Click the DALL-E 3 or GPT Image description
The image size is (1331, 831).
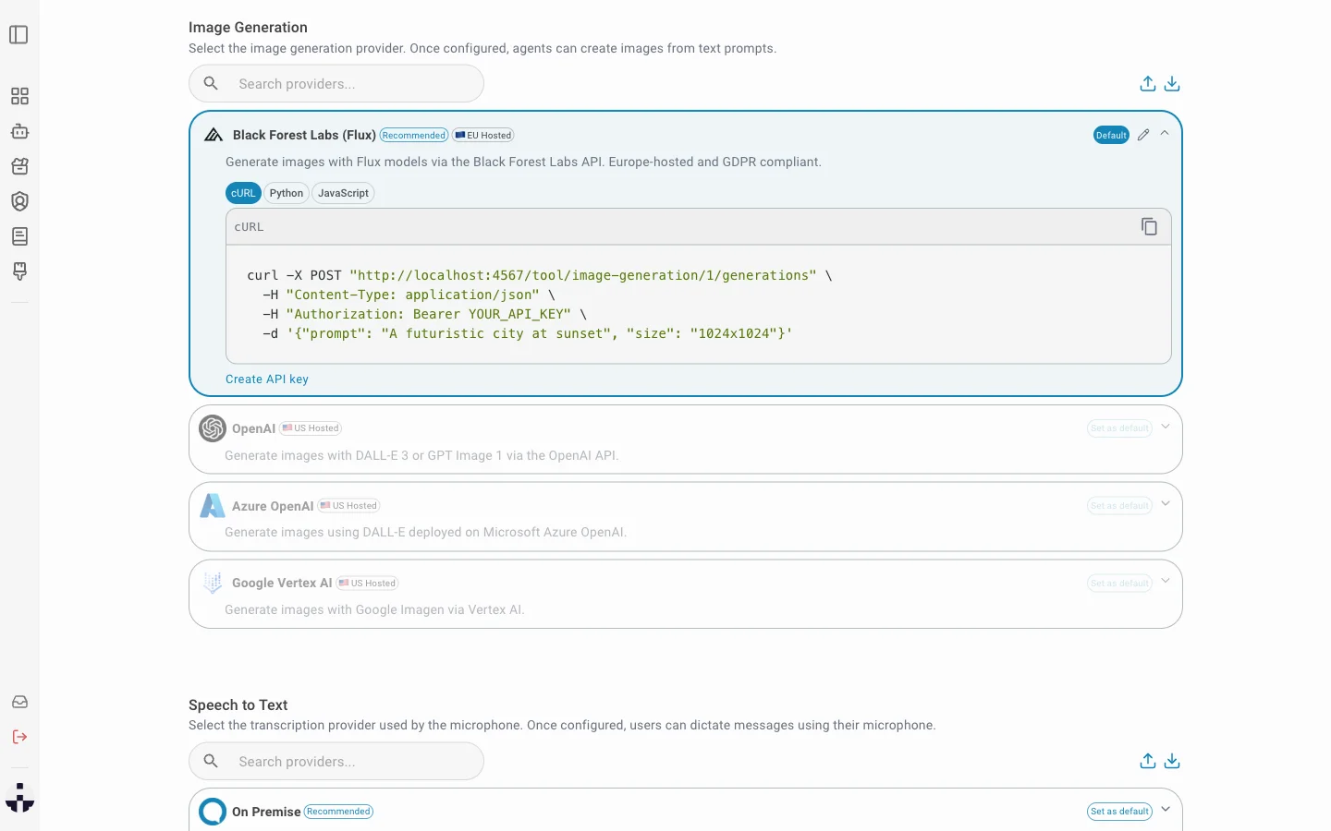tap(421, 455)
